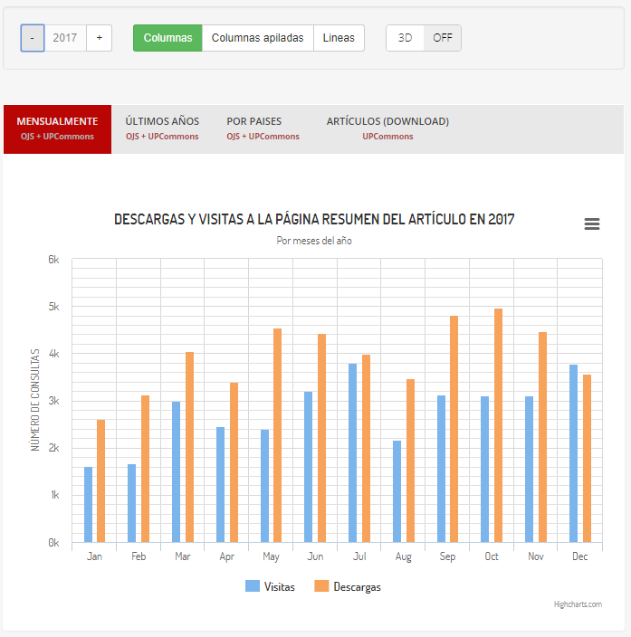
Task: Toggle Descargas series in the legend
Action: pos(357,587)
